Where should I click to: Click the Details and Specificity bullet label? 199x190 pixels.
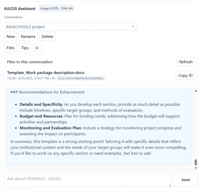(41, 104)
